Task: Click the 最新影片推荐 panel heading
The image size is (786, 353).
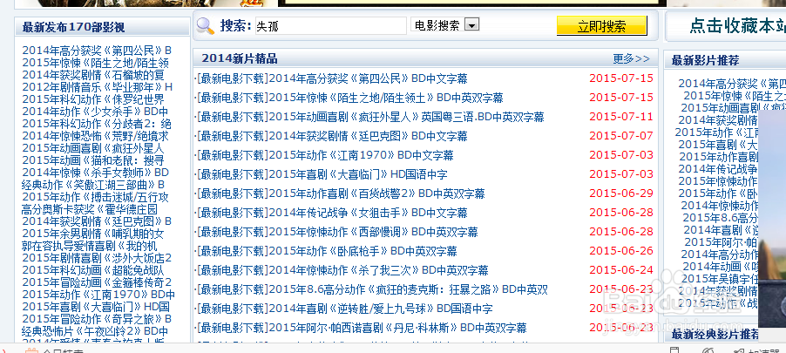Action: click(x=705, y=61)
